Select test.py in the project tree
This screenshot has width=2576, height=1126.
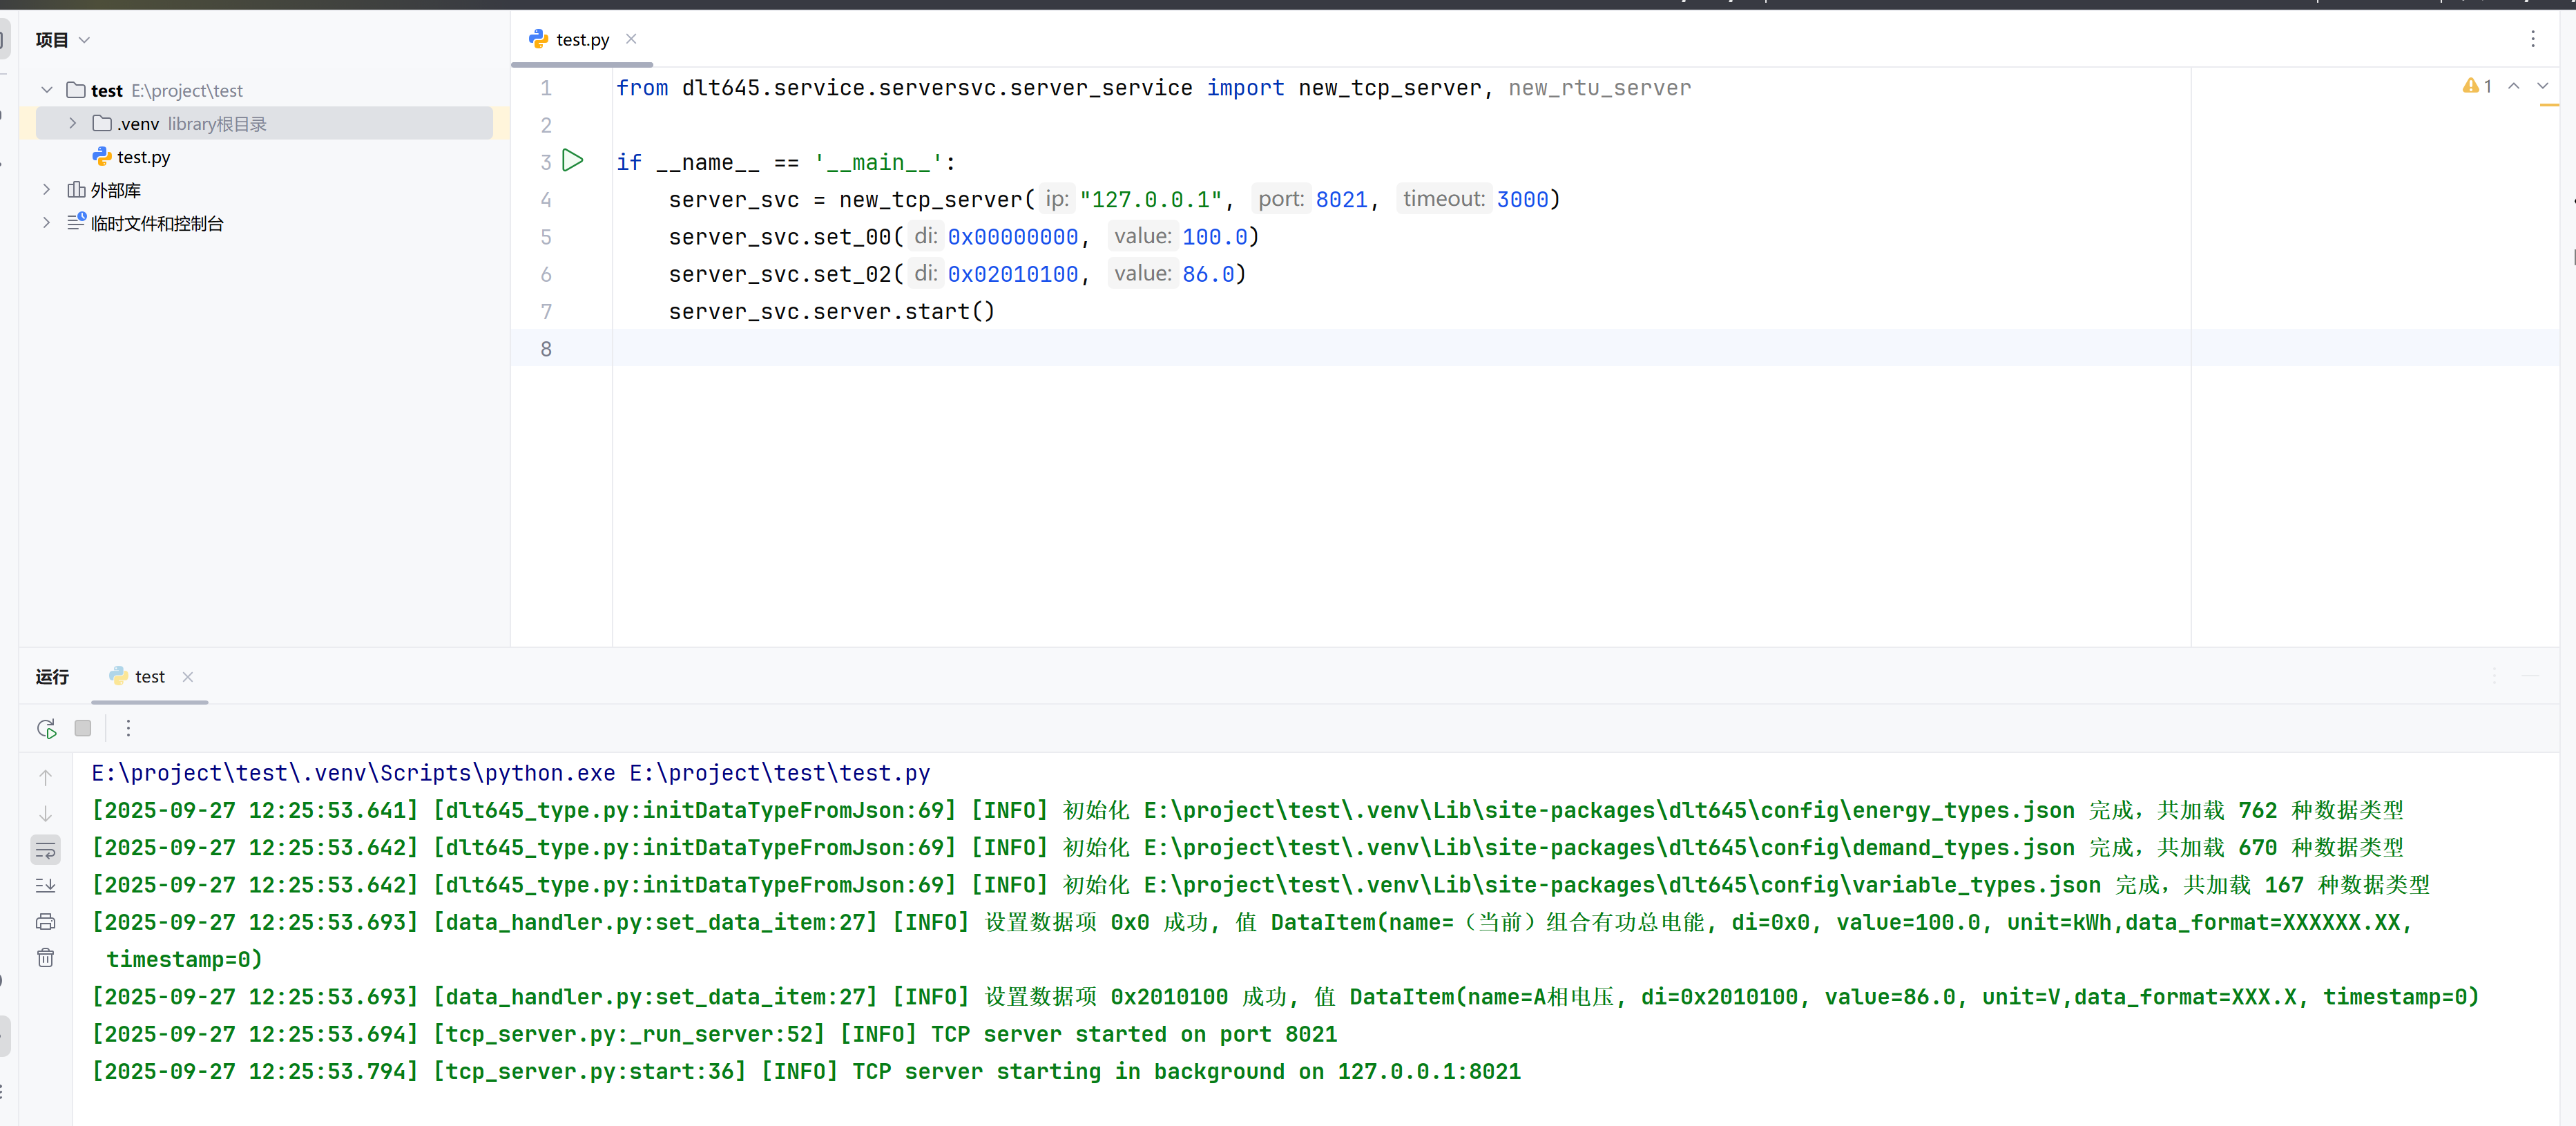click(x=143, y=157)
